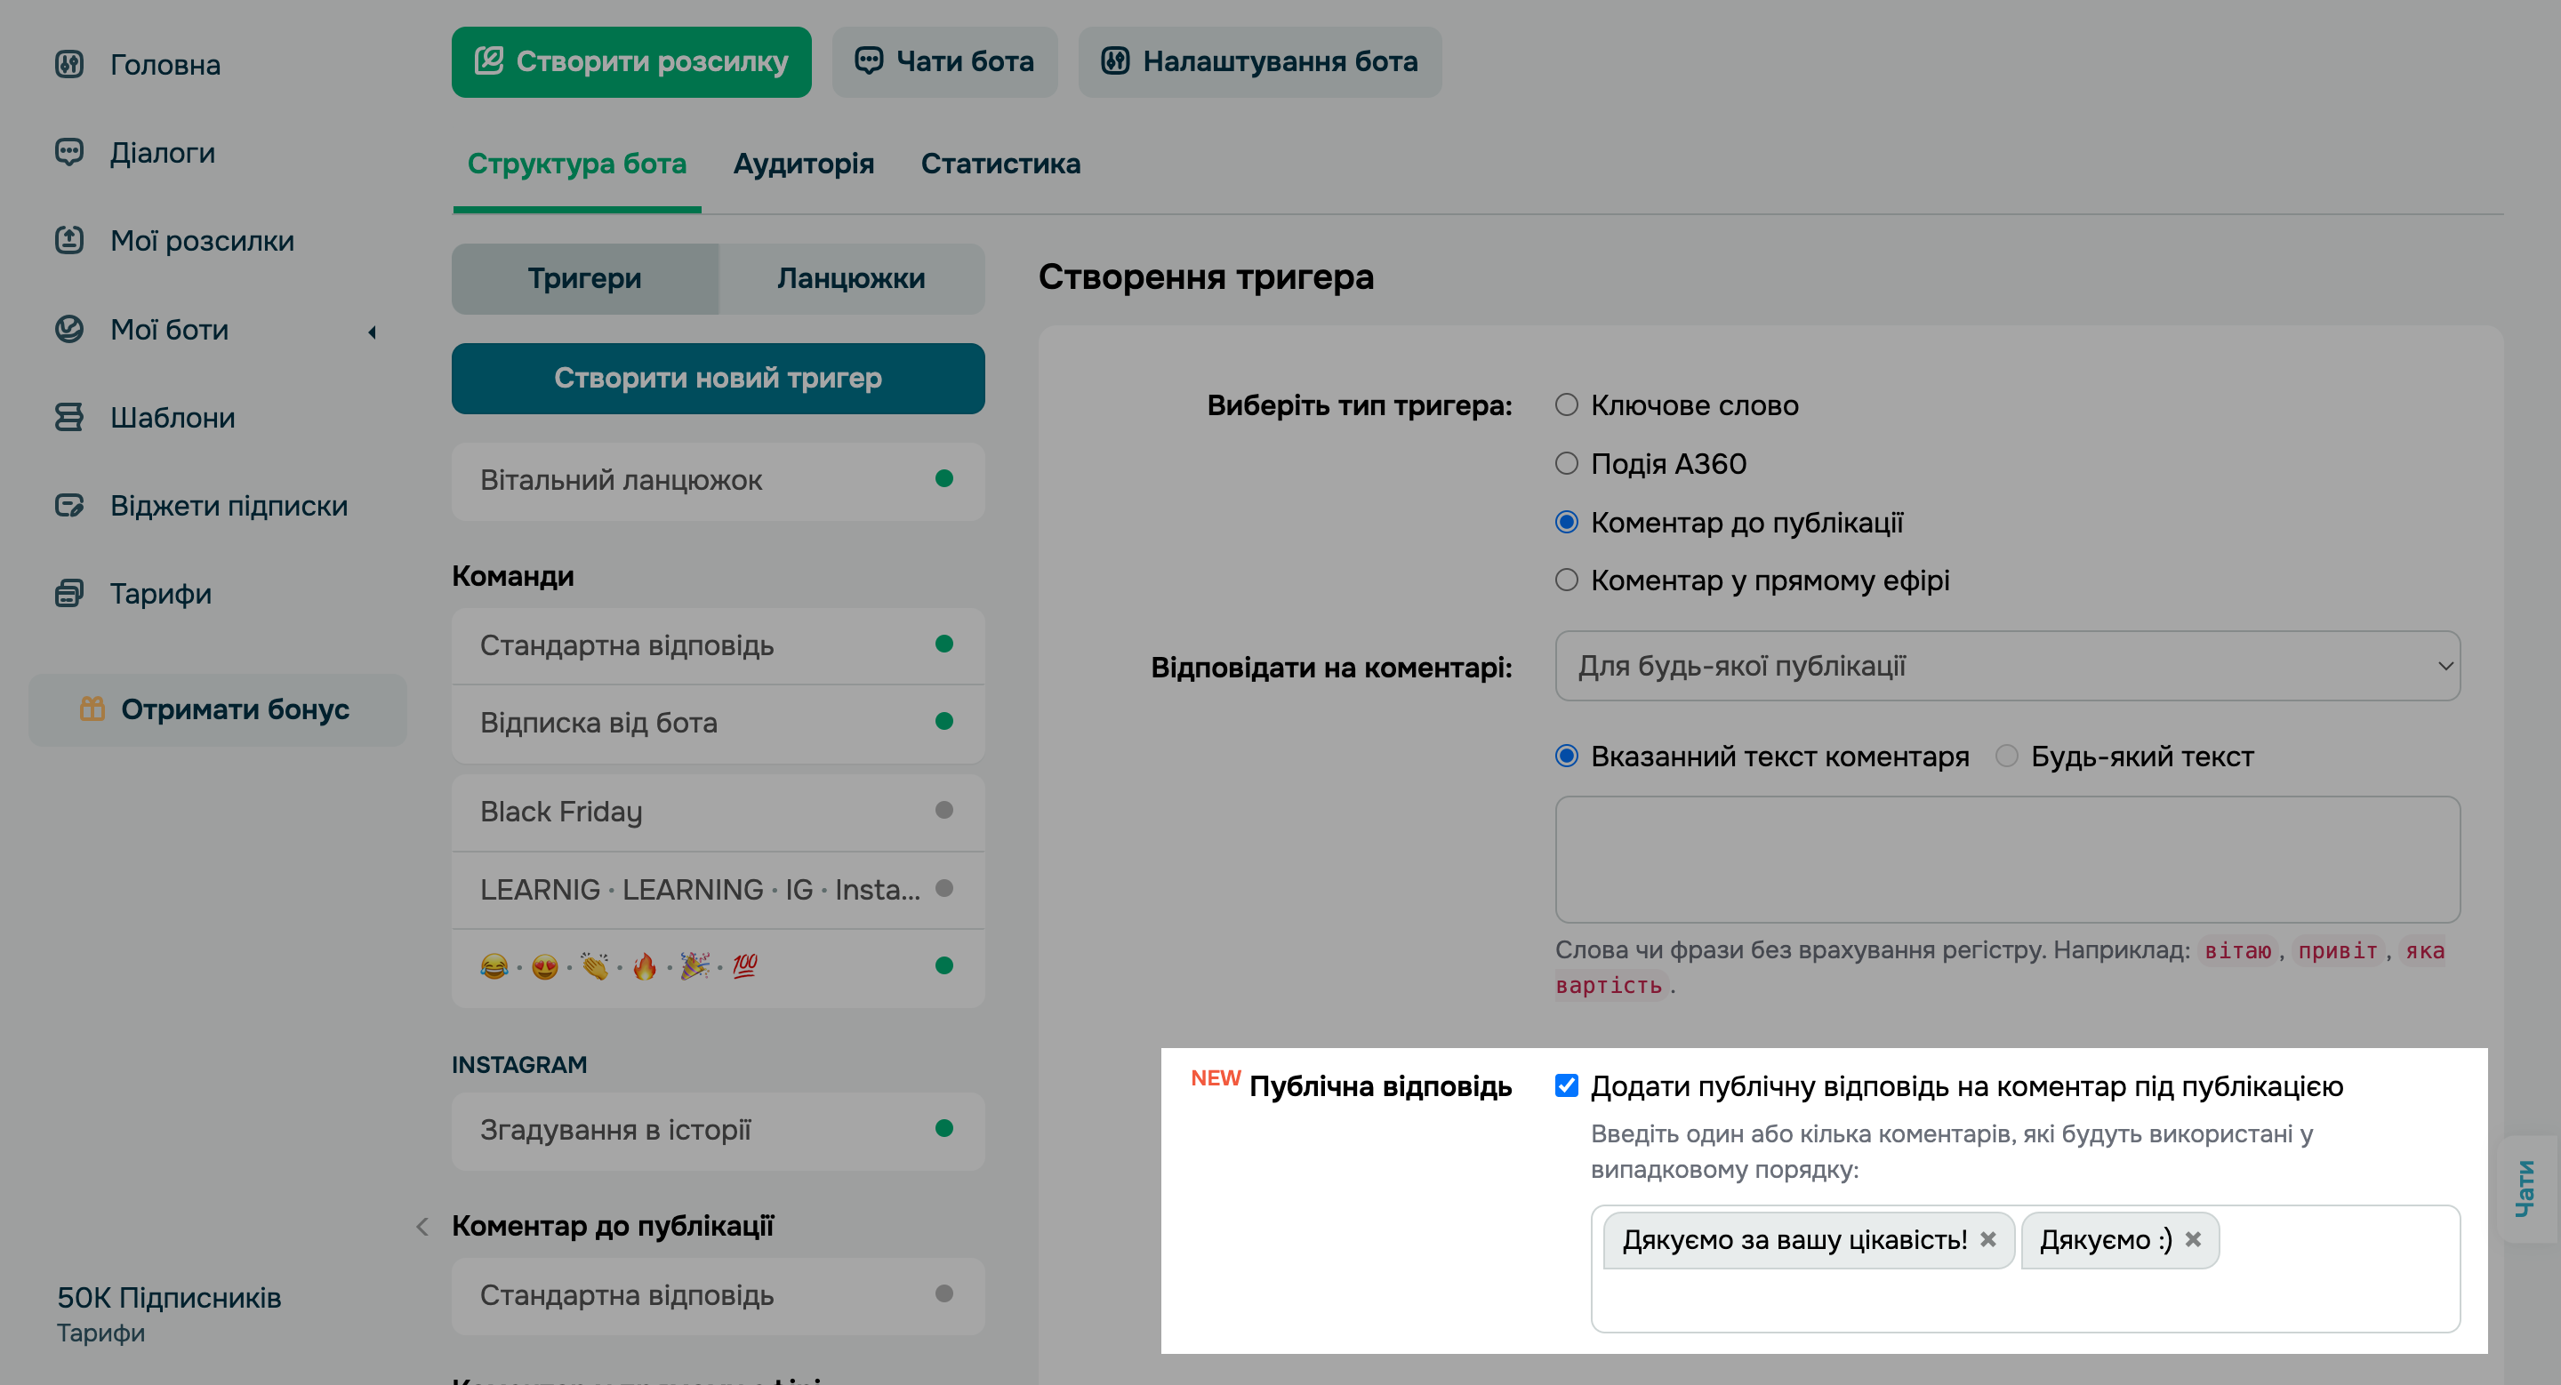Open Віджети підписки via its icon
This screenshot has width=2561, height=1385.
(69, 505)
